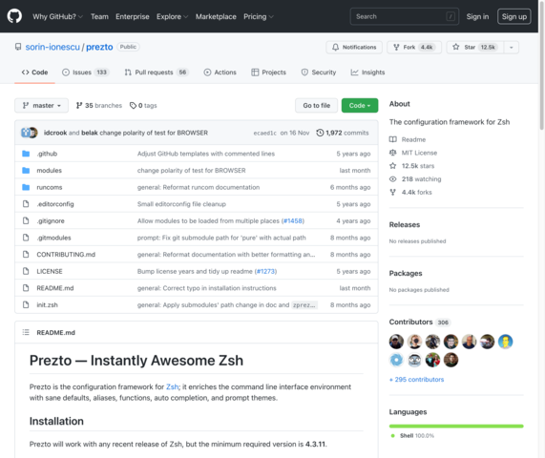The image size is (545, 458).
Task: Open the modules folder icon
Action: [x=26, y=170]
